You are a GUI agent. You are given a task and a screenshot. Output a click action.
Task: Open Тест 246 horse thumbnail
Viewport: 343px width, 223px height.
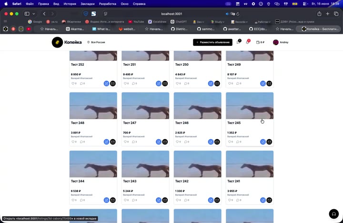coord(198,106)
